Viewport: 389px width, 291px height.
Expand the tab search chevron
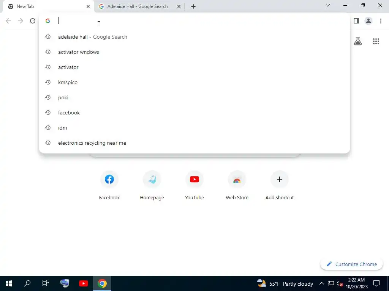pyautogui.click(x=328, y=5)
